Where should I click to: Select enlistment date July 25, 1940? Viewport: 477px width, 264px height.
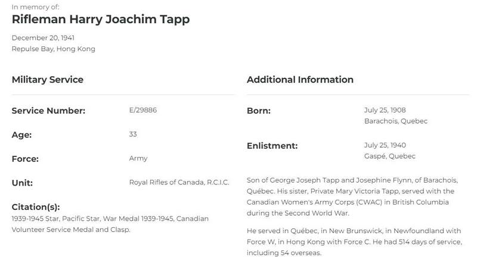click(385, 145)
